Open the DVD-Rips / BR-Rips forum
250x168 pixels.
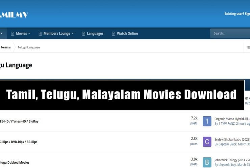point(19,142)
